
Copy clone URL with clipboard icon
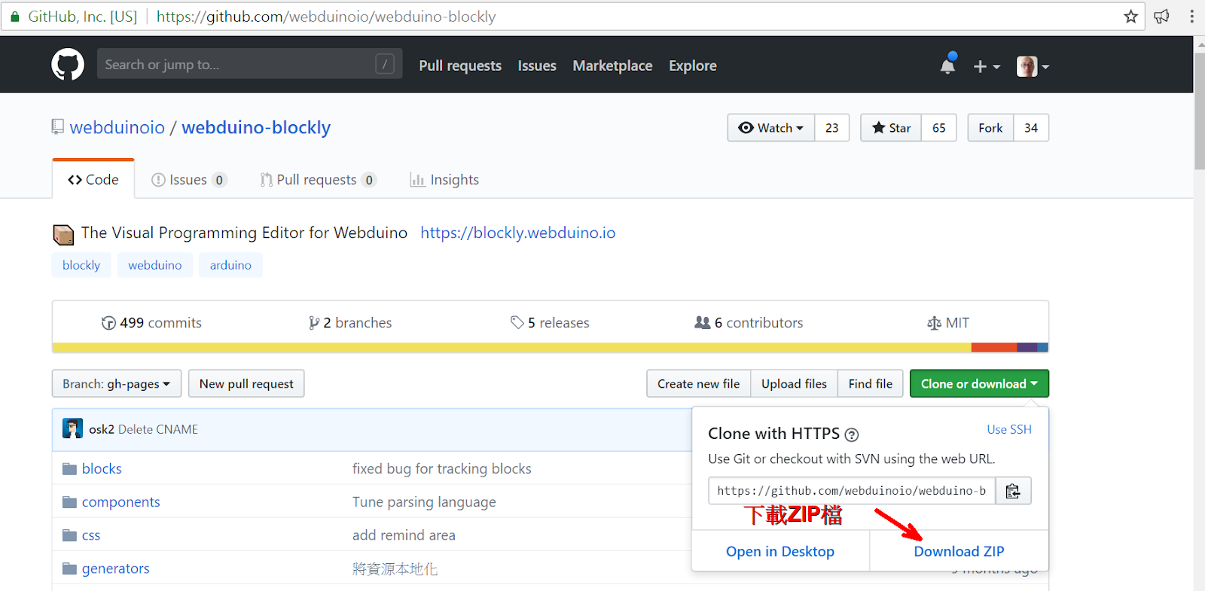(x=1013, y=491)
